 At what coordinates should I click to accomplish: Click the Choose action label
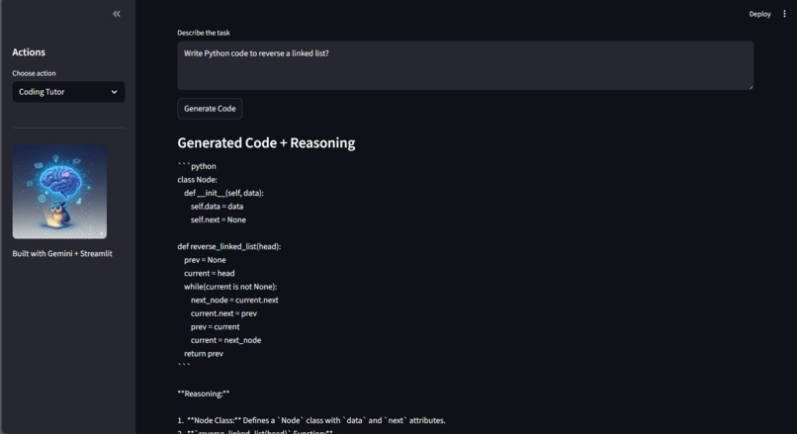tap(34, 73)
